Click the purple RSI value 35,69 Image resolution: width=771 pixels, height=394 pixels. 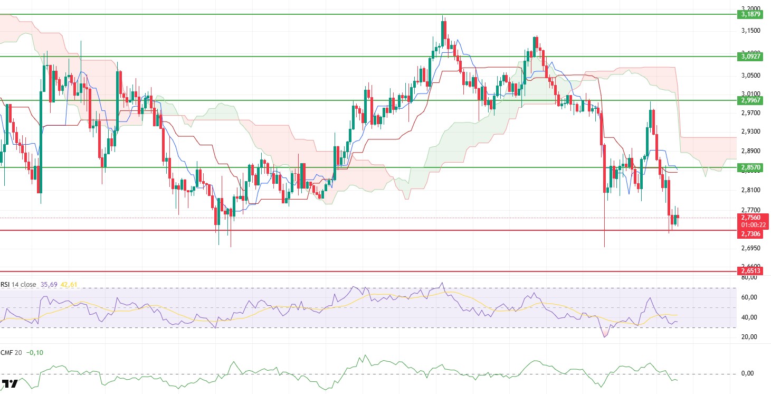[49, 285]
